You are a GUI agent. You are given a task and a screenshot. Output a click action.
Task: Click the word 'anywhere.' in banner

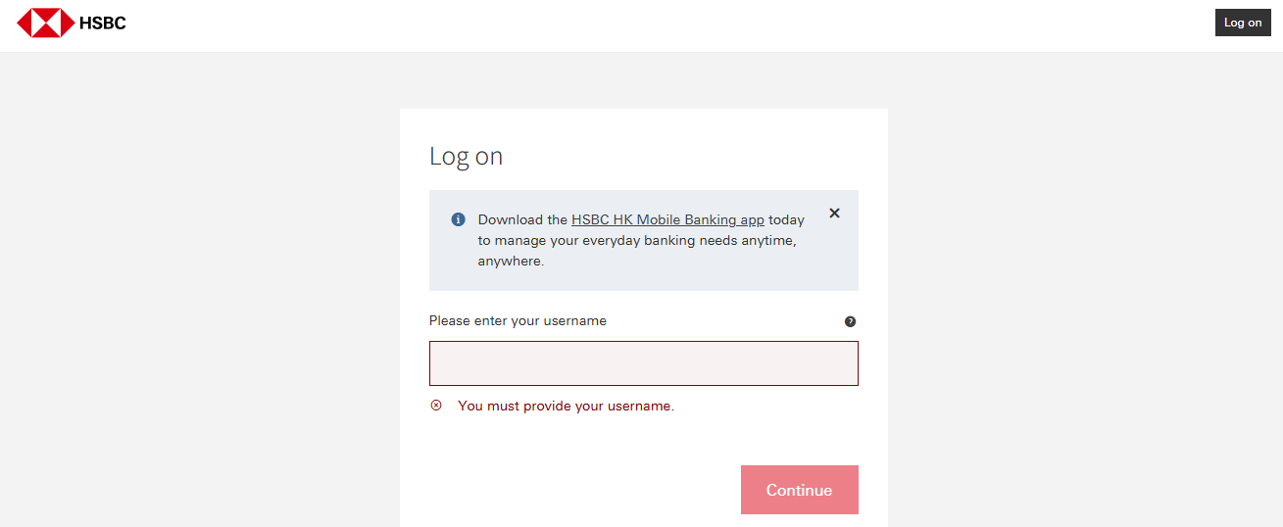[511, 262]
